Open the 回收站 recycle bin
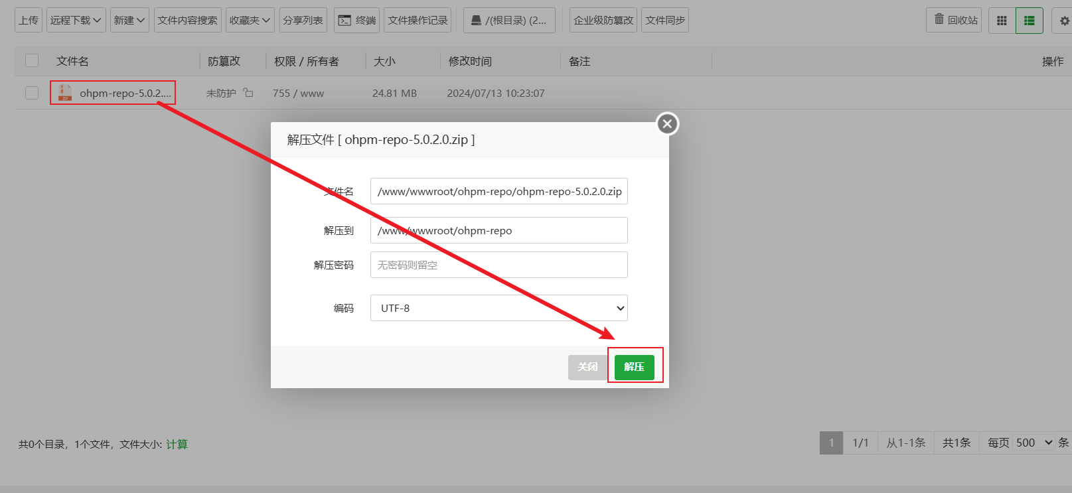Image resolution: width=1072 pixels, height=493 pixels. [955, 20]
